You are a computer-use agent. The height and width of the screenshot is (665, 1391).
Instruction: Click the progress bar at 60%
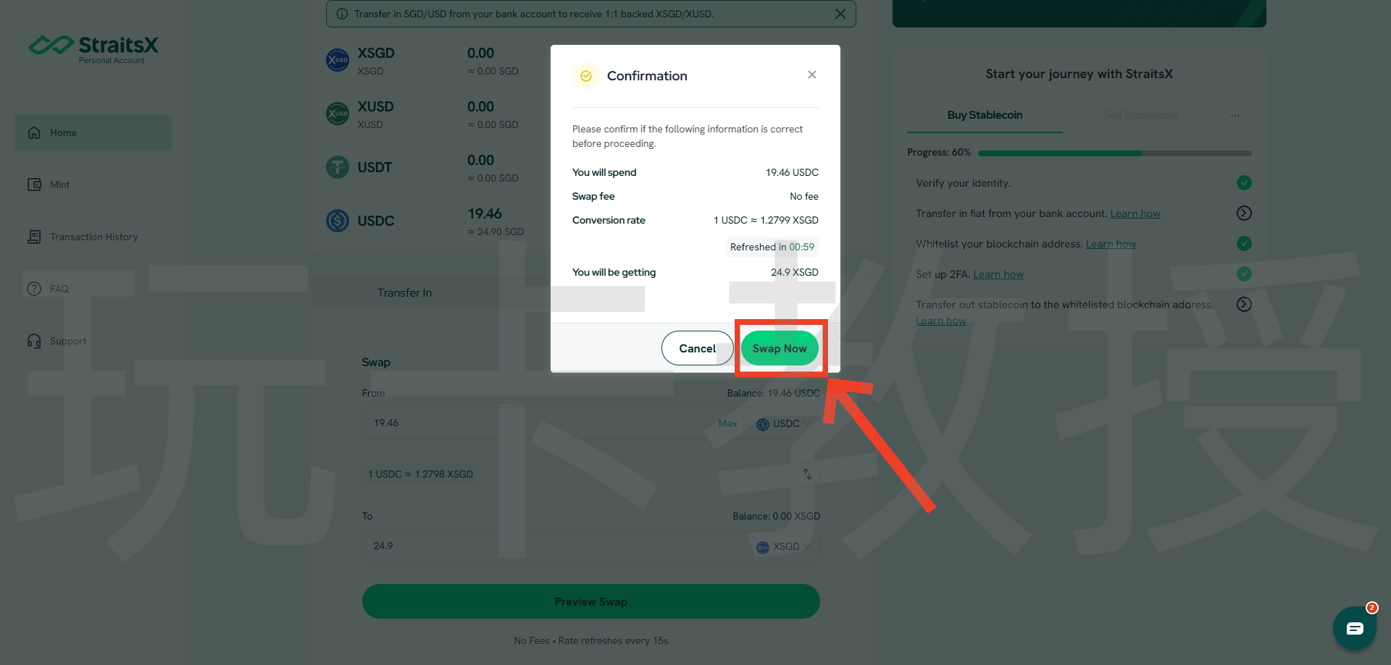1114,153
